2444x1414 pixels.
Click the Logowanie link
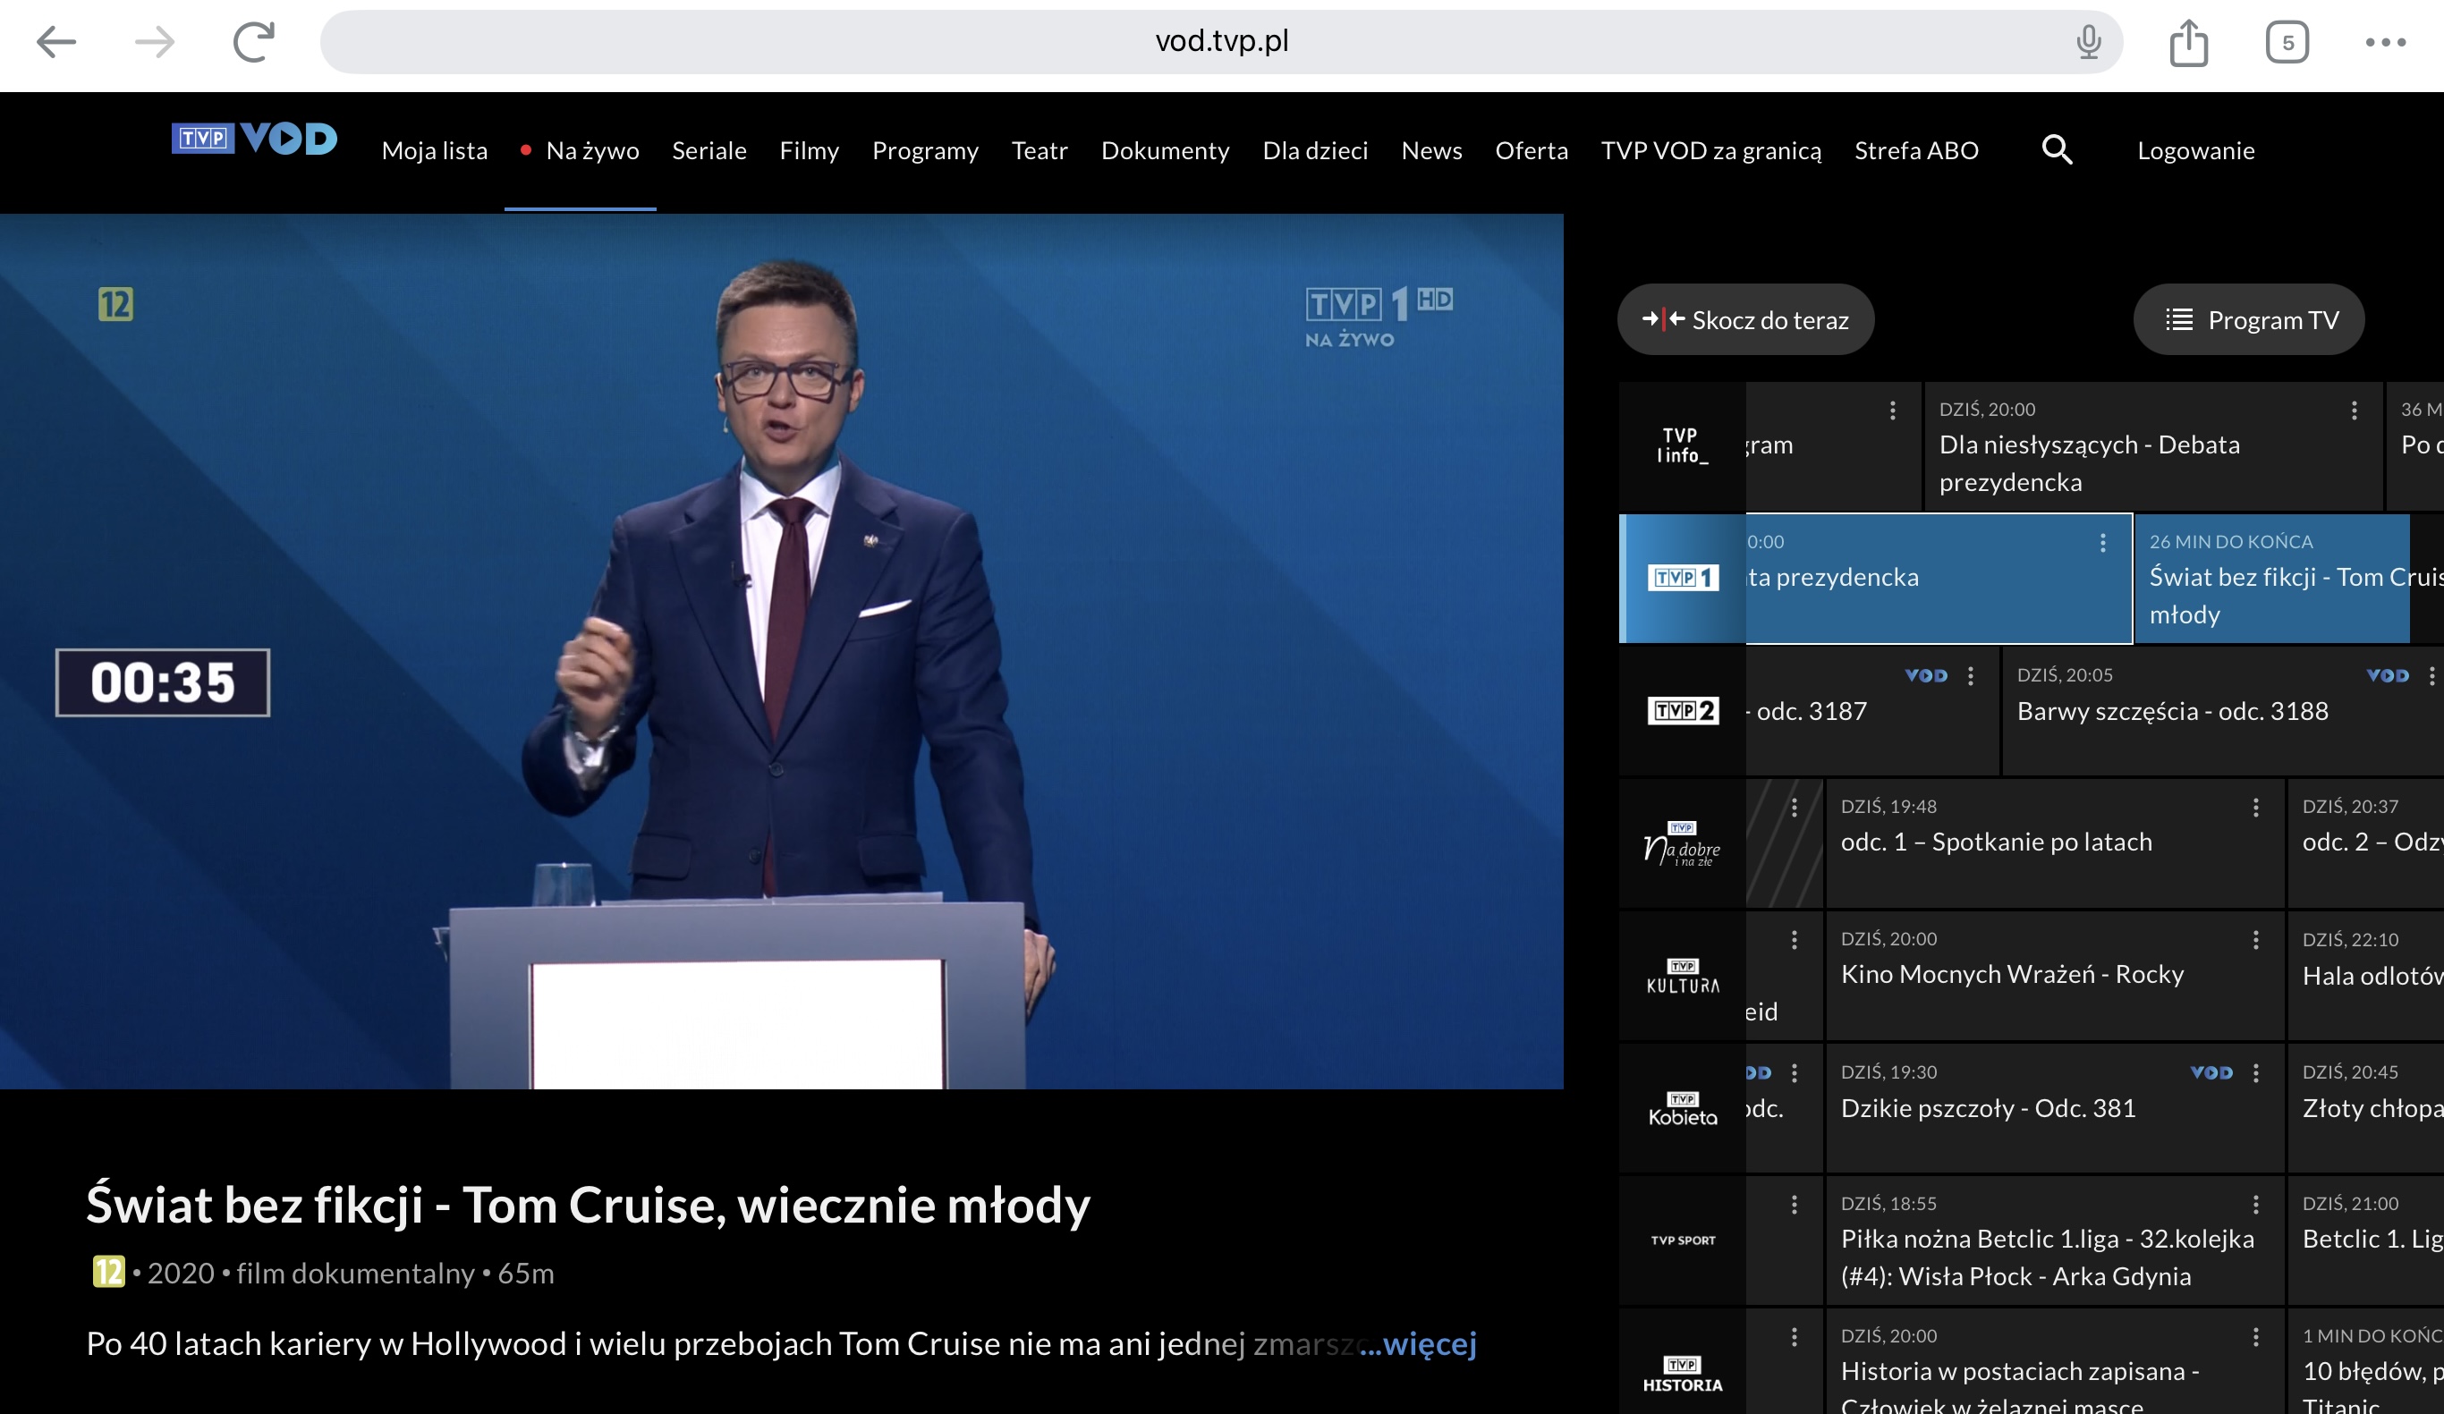2195,150
